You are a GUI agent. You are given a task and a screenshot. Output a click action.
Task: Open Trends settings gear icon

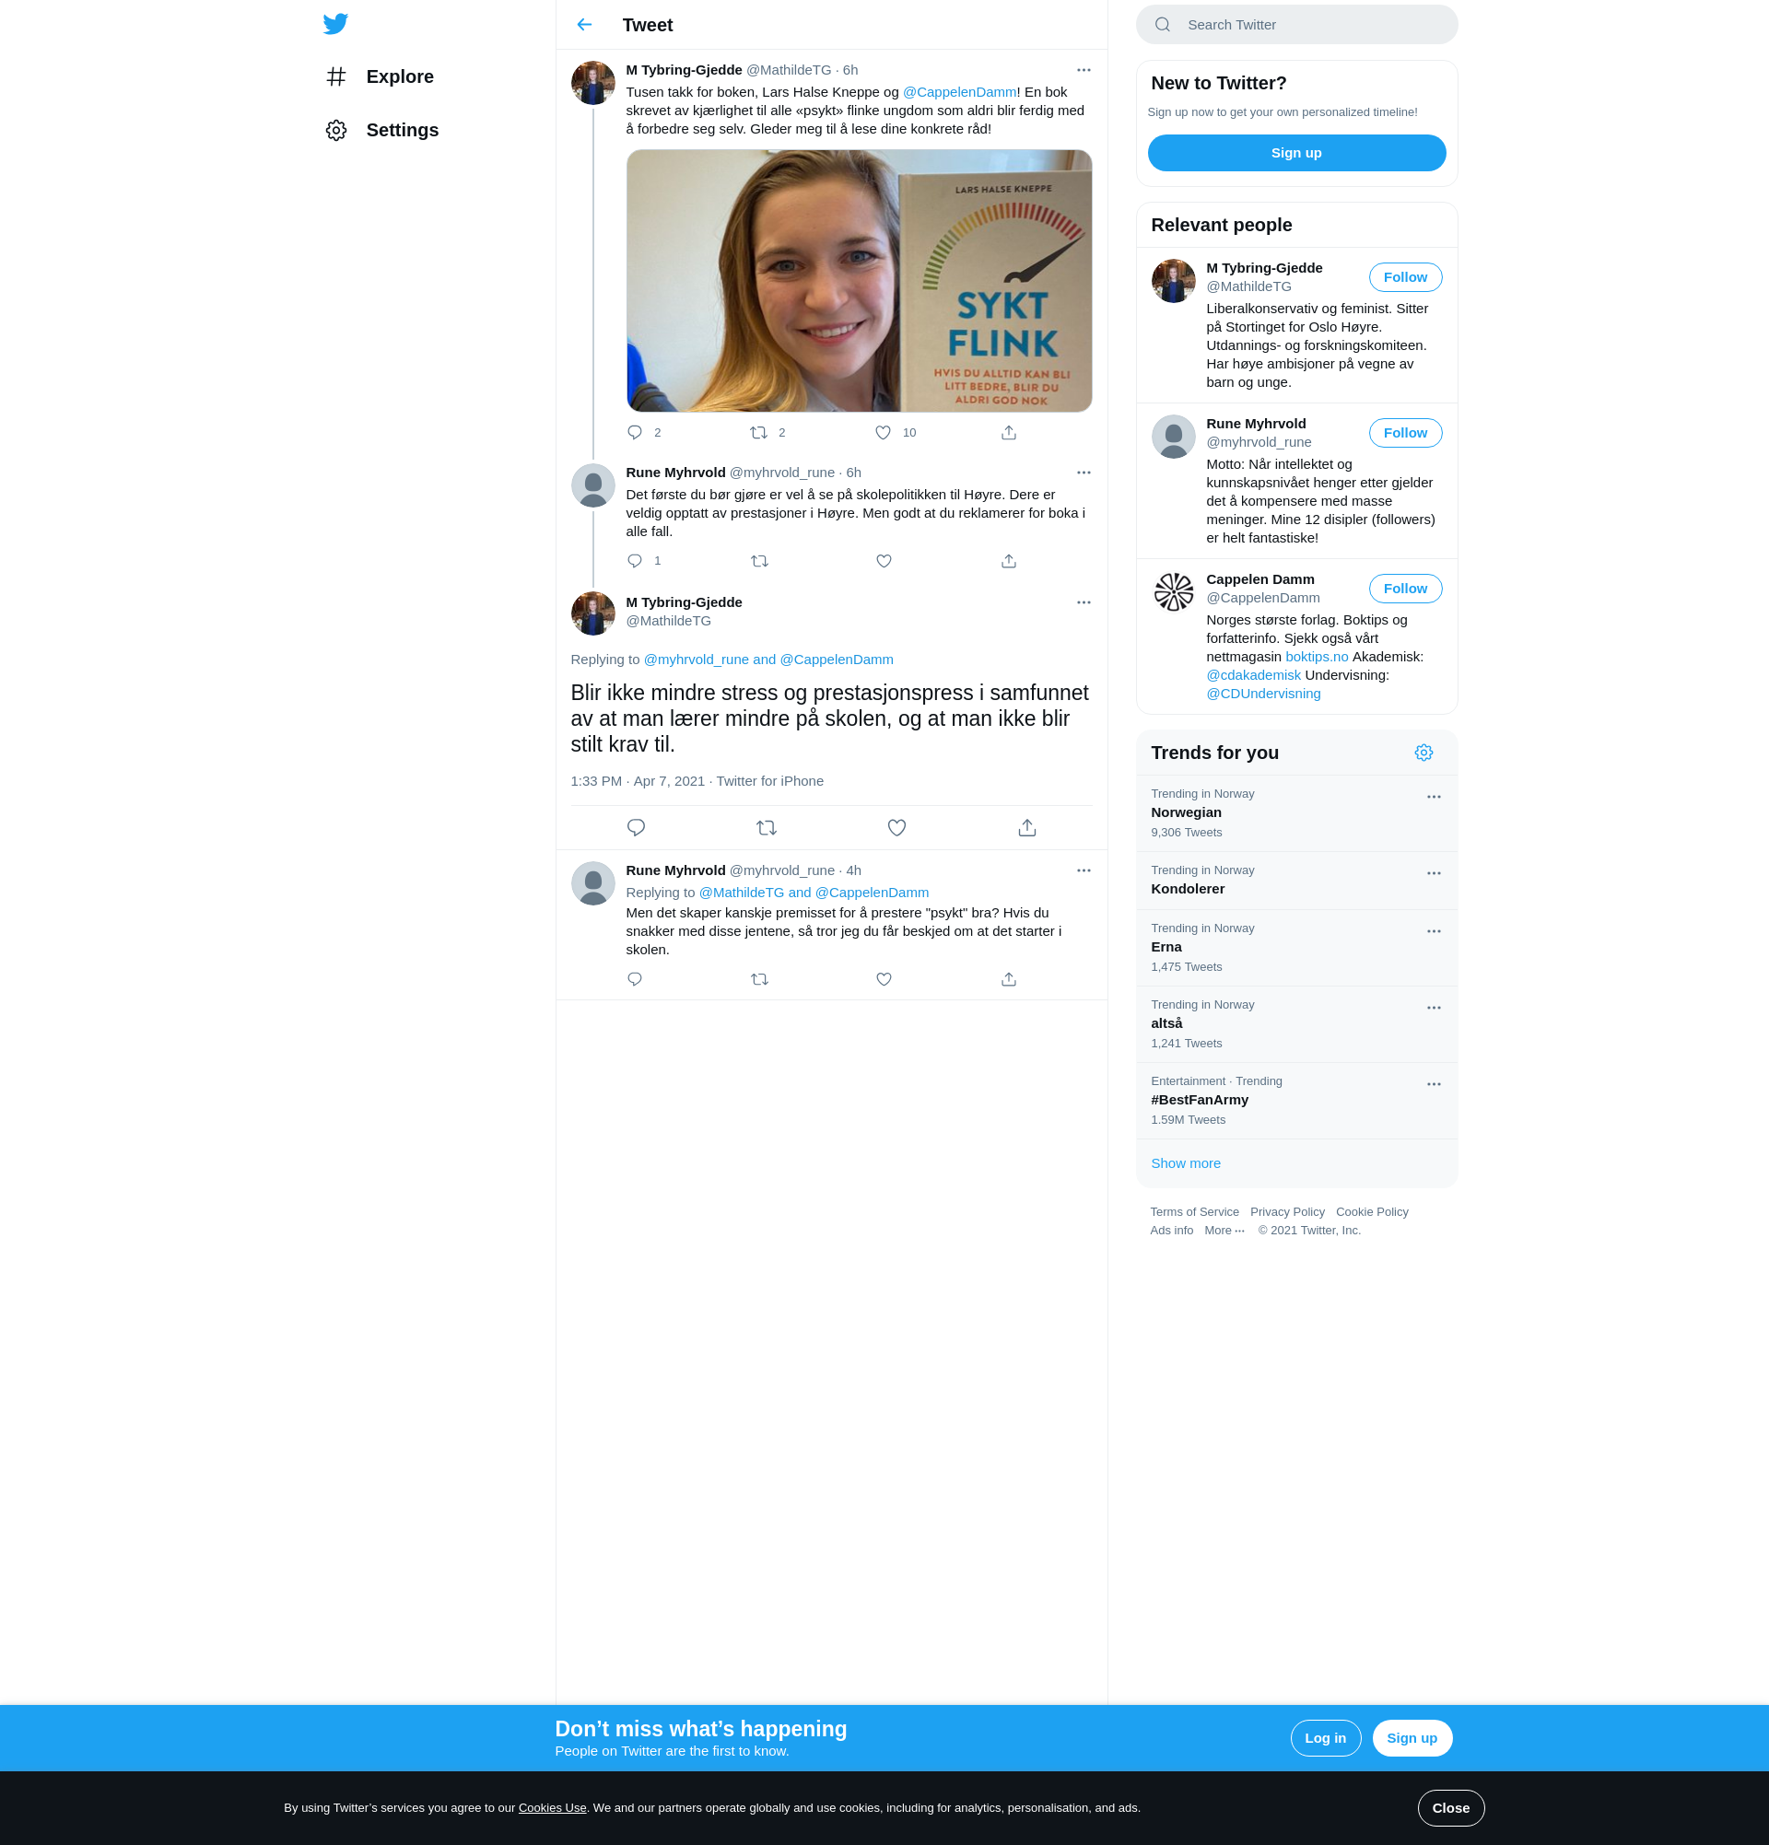coord(1423,753)
